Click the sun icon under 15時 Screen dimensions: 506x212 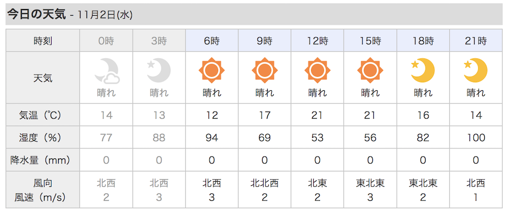(370, 70)
